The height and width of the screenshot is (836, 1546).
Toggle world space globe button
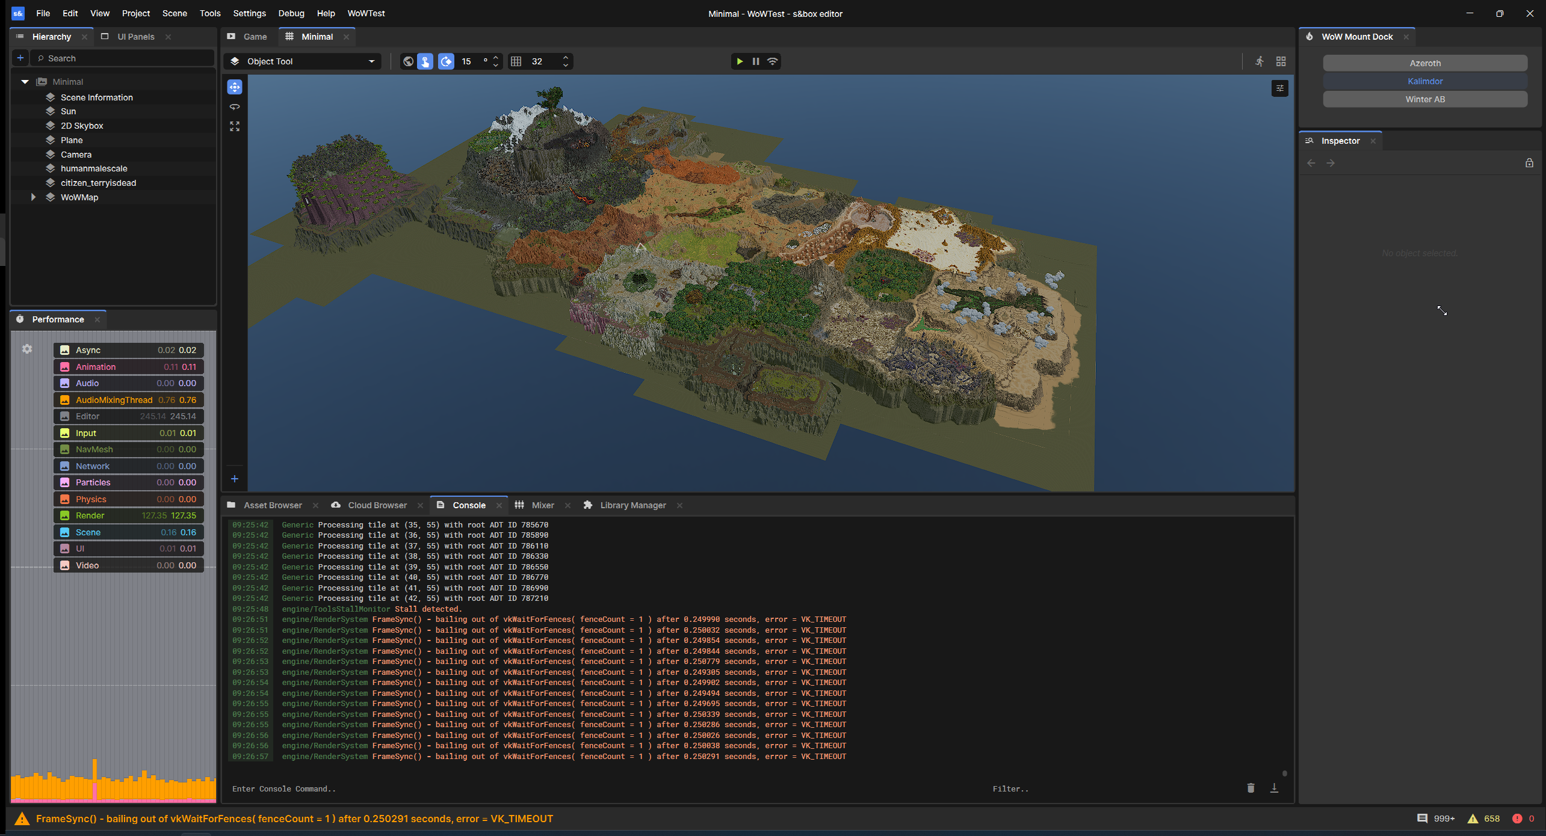click(x=408, y=61)
